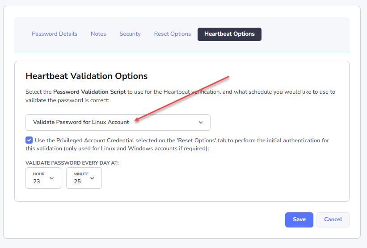The height and width of the screenshot is (248, 367).
Task: Save the heartbeat options
Action: pyautogui.click(x=299, y=219)
